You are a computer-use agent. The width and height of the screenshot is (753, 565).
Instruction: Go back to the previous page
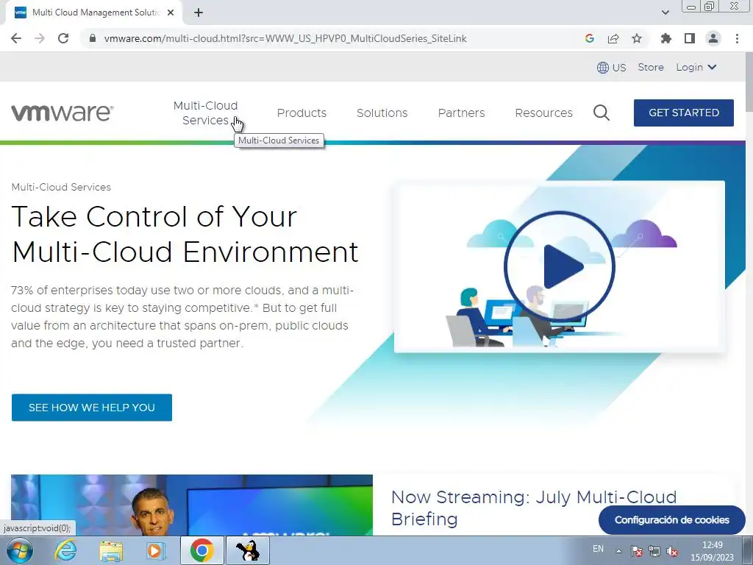point(16,38)
